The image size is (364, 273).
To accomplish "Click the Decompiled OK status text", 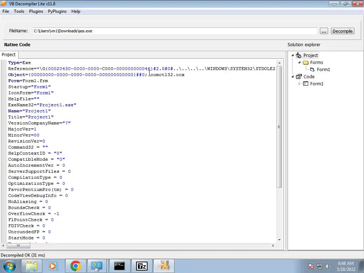I will coord(23,255).
